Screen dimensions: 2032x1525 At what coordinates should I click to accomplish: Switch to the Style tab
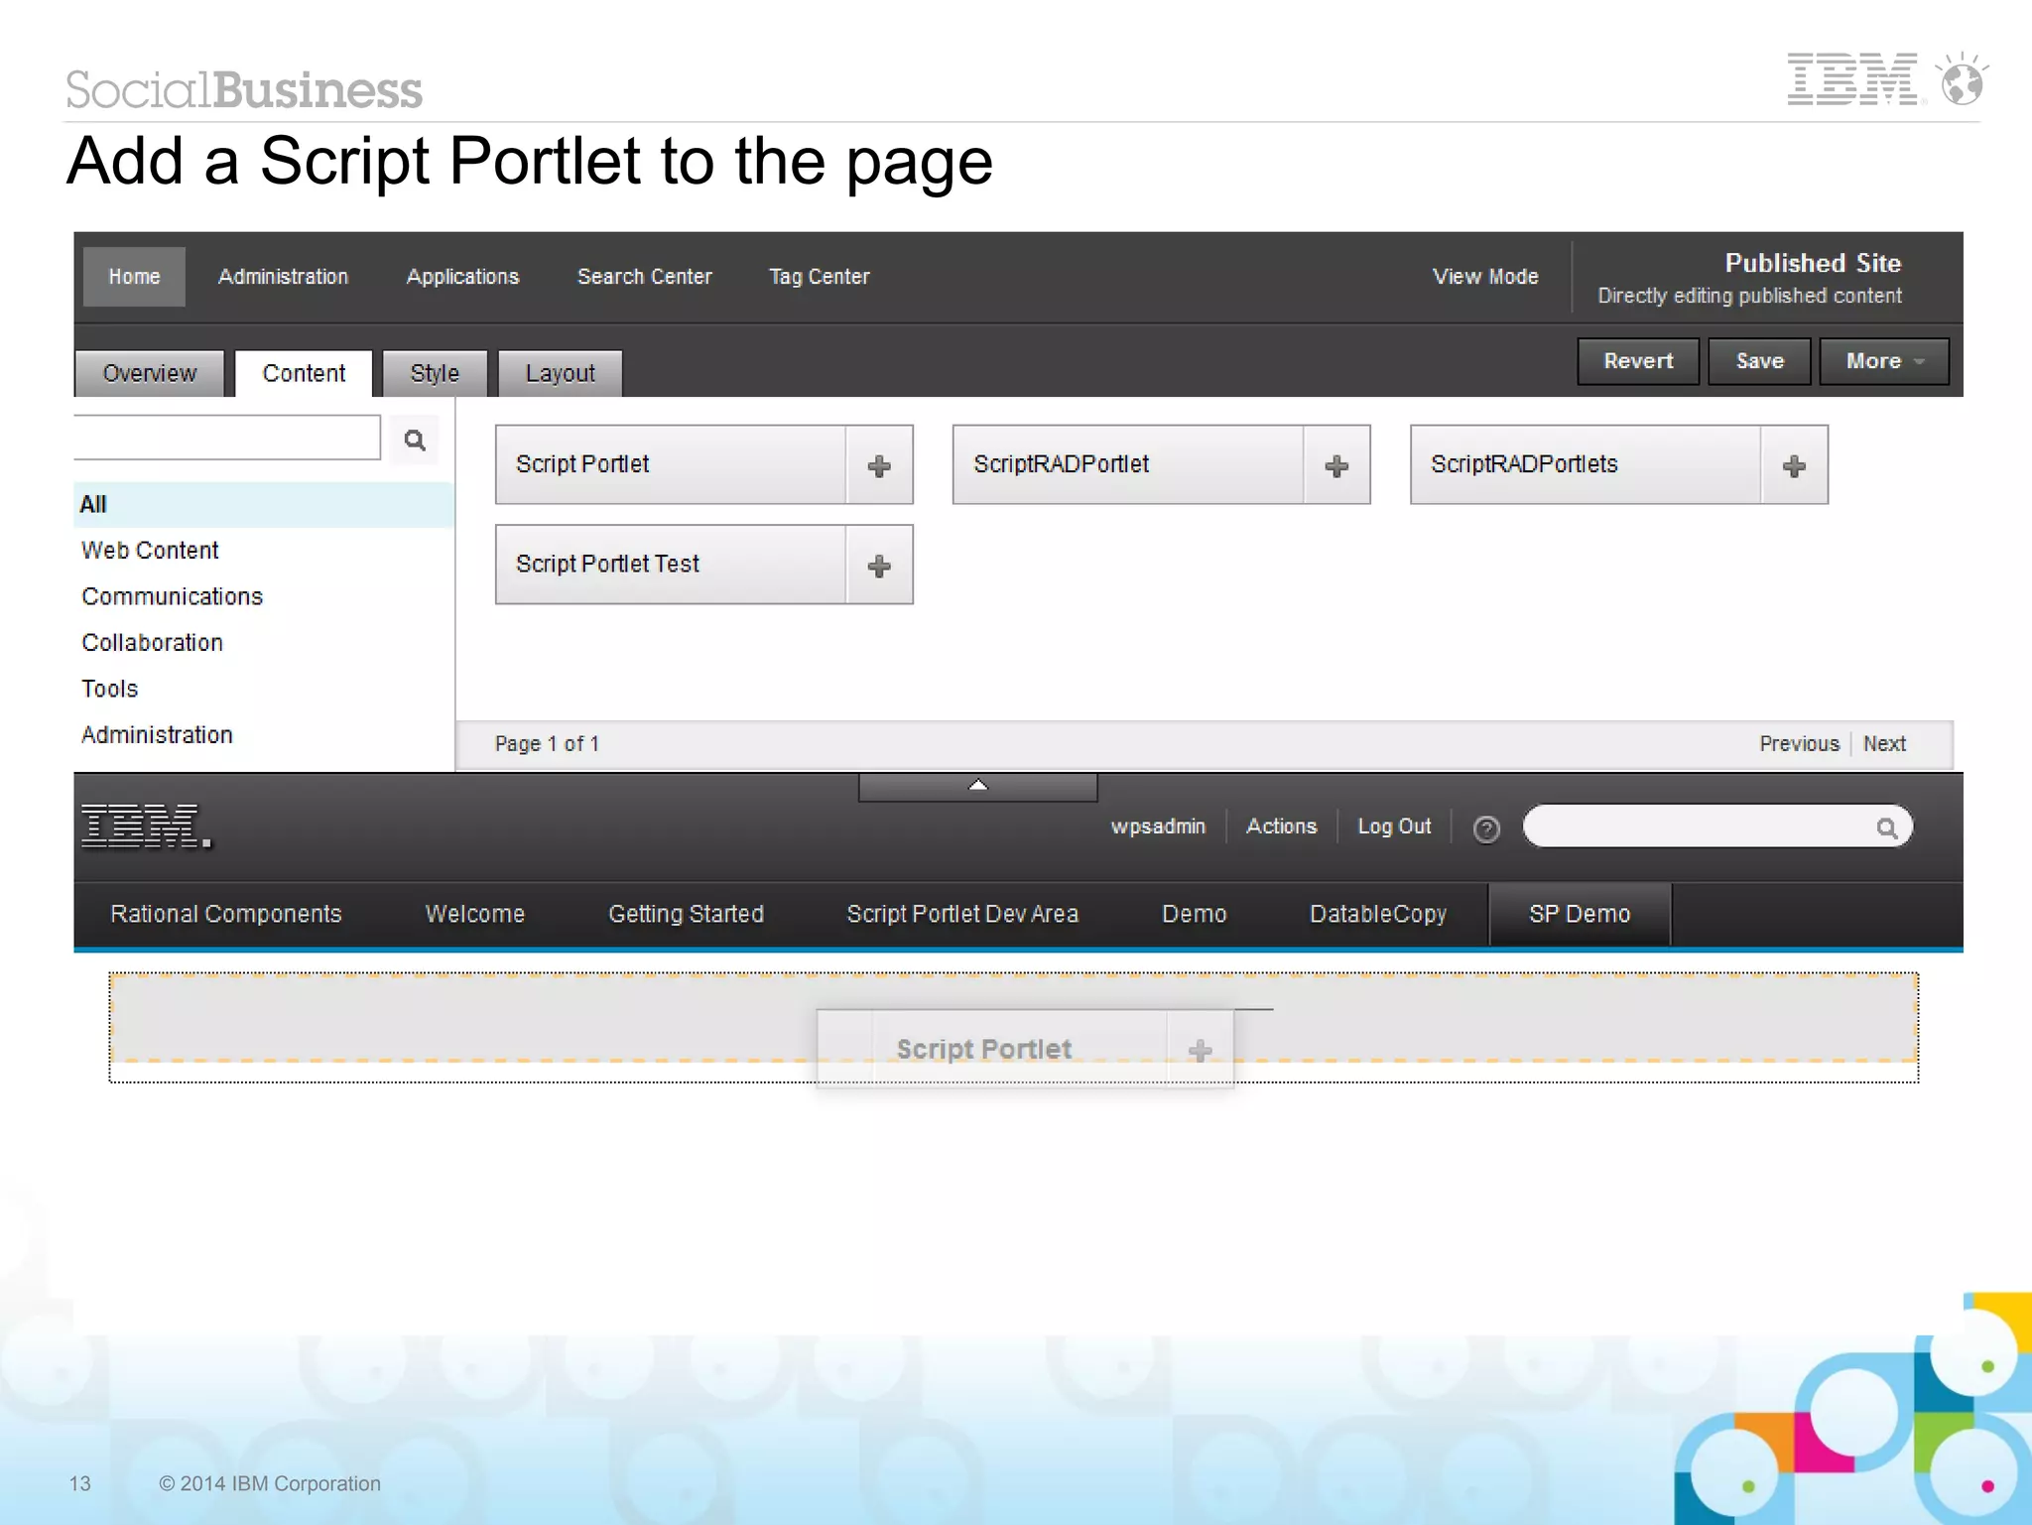[435, 373]
